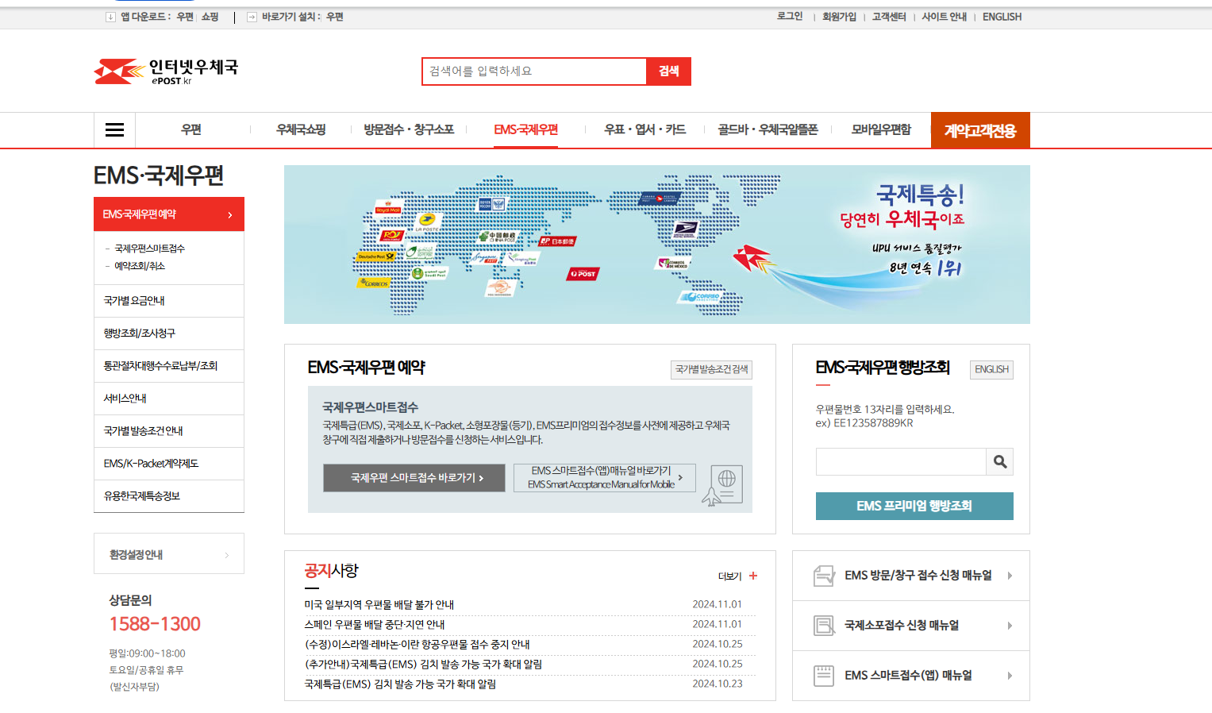
Task: Open the 골드바·우체국알뜰폰 menu
Action: point(768,130)
